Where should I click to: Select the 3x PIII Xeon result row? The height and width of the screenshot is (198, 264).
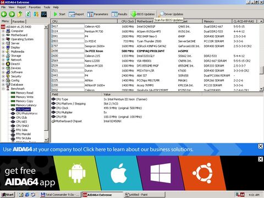tap(155, 51)
